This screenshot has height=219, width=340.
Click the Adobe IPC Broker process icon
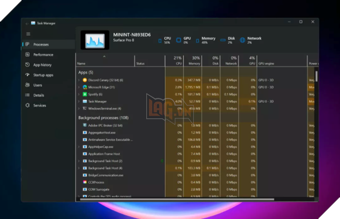[x=85, y=125]
